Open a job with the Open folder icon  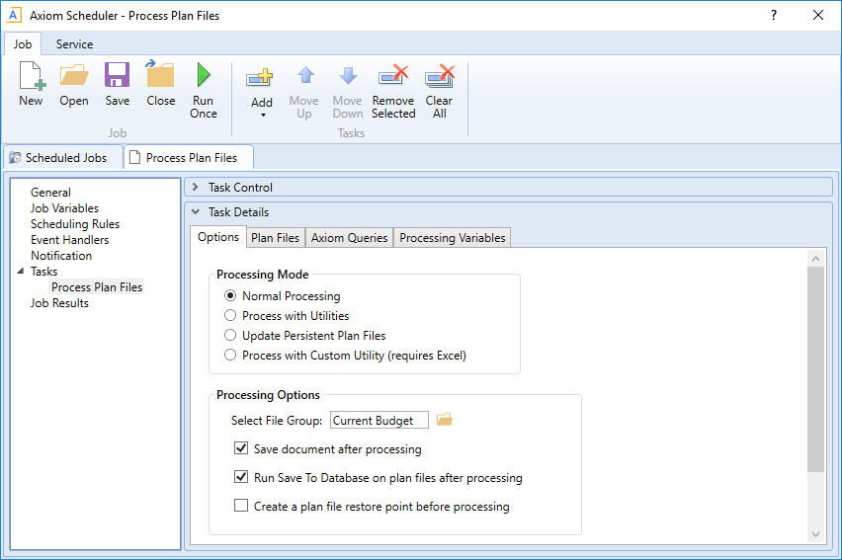click(74, 76)
